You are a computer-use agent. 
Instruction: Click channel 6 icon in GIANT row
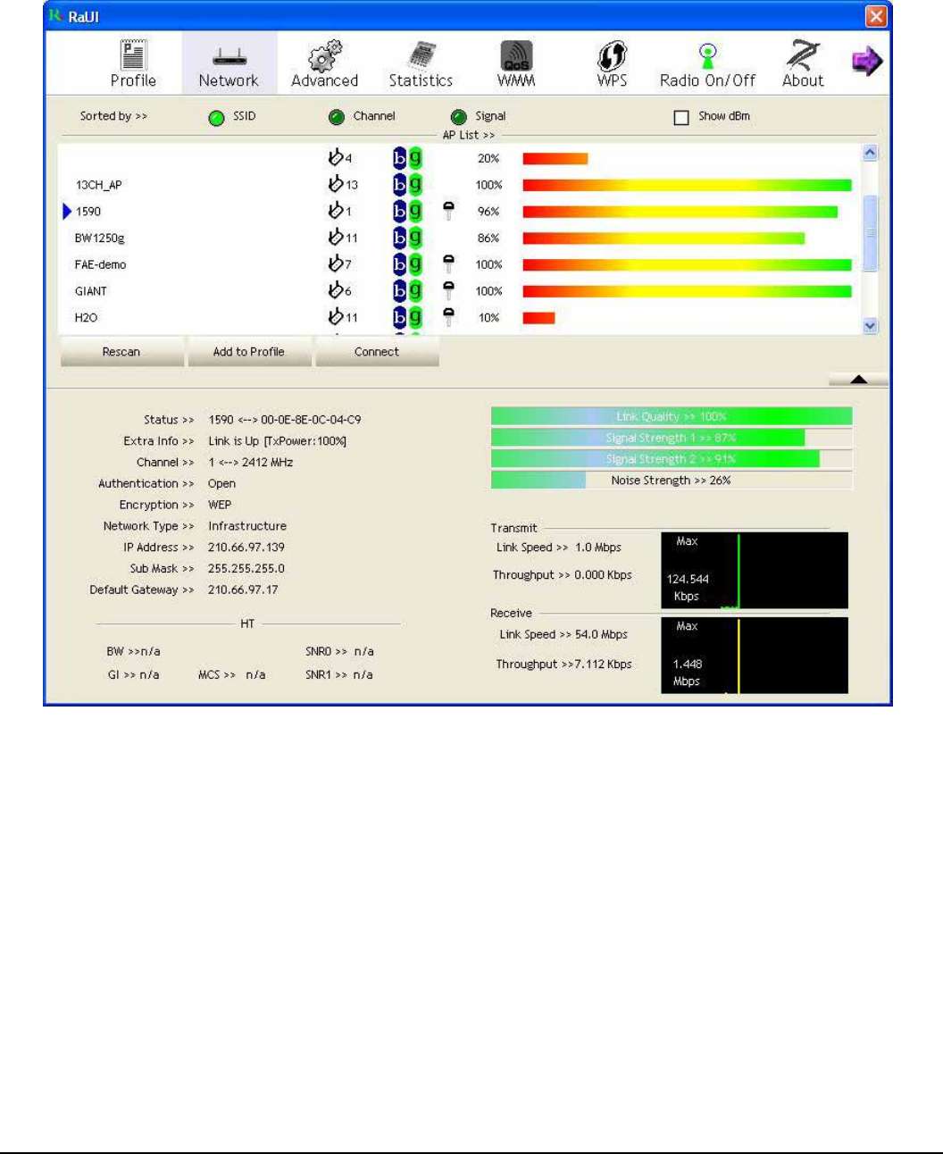[336, 290]
